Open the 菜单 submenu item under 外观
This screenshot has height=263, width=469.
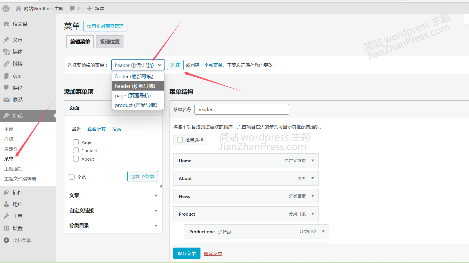(9, 159)
